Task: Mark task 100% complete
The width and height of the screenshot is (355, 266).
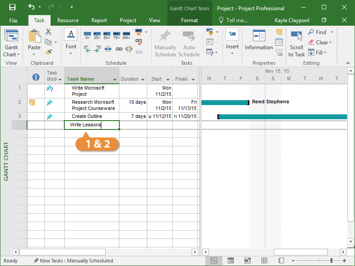Action: click(x=126, y=35)
